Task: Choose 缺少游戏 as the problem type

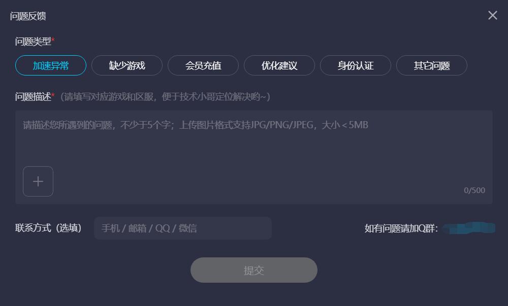Action: pyautogui.click(x=127, y=65)
